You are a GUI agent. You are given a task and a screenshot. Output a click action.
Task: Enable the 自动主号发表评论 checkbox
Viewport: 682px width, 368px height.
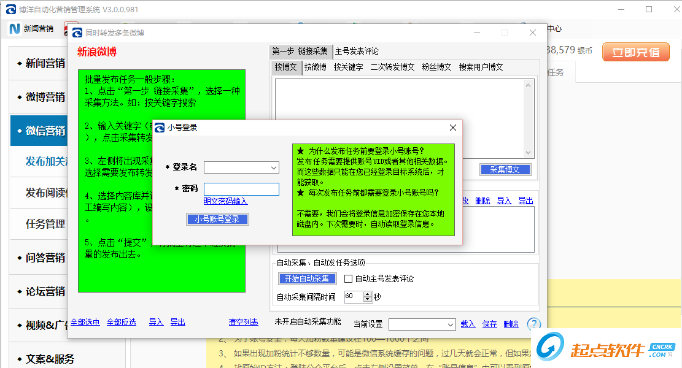click(349, 279)
